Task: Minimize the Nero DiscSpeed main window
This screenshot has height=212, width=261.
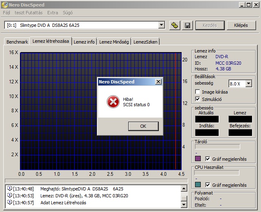Action: (x=242, y=4)
